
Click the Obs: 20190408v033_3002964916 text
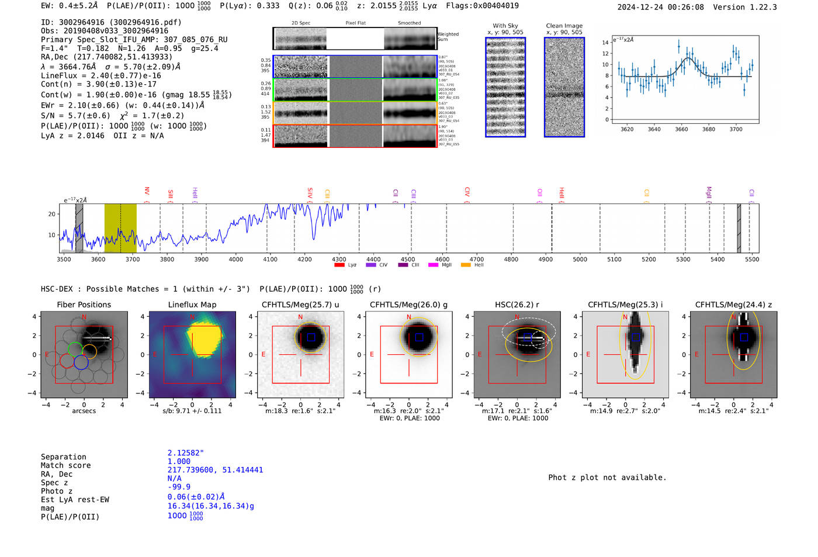click(105, 31)
